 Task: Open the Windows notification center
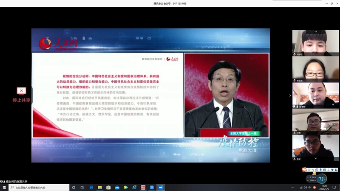pyautogui.click(x=334, y=188)
